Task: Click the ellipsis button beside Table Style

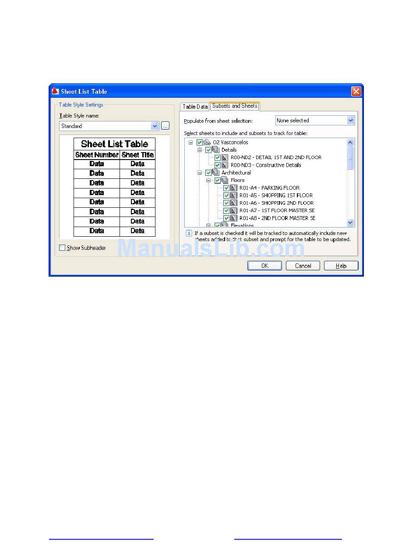Action: (x=165, y=126)
